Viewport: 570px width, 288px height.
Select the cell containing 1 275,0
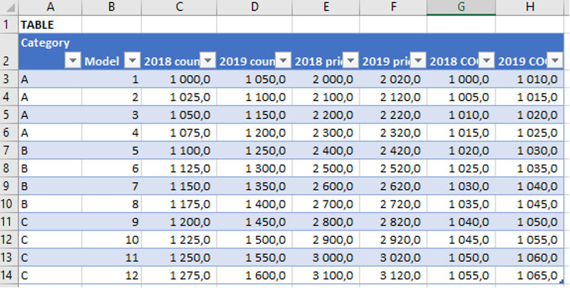click(179, 275)
